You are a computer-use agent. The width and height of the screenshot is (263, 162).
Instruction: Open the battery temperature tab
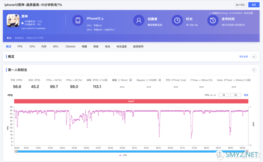pos(121,47)
